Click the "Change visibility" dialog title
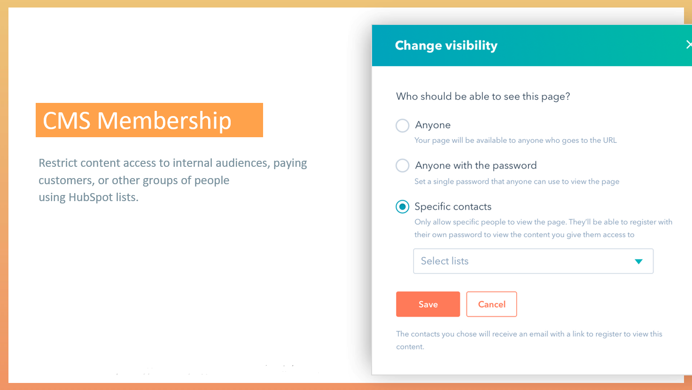Image resolution: width=692 pixels, height=390 pixels. [446, 46]
